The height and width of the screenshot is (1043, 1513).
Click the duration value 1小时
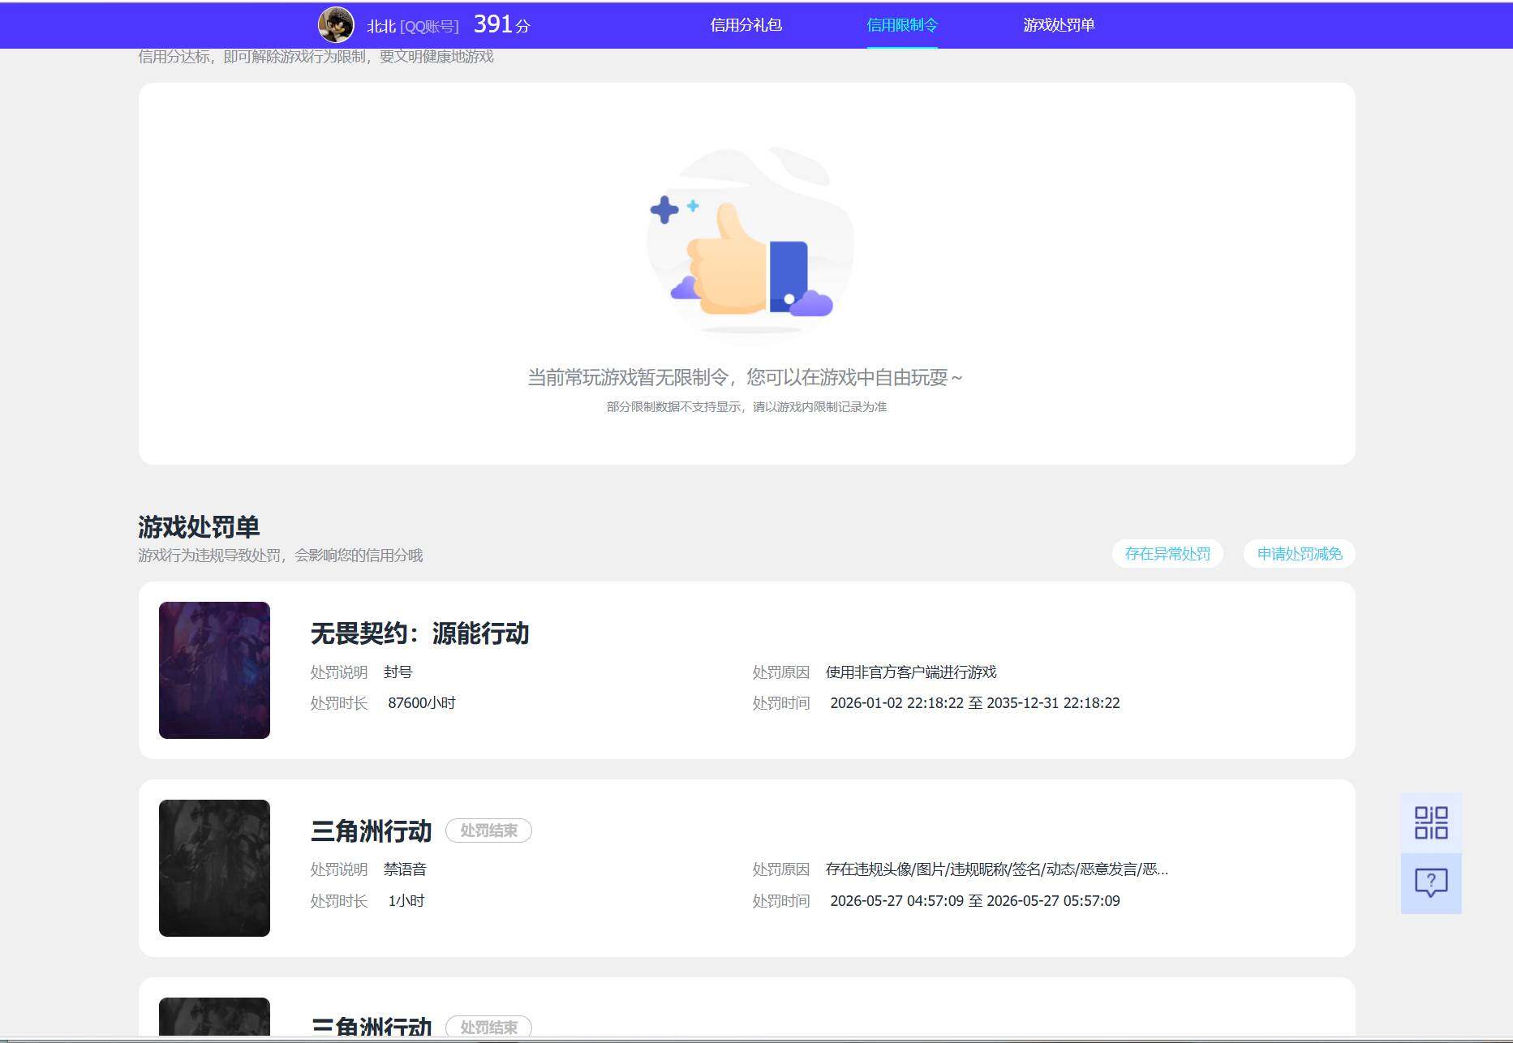click(x=406, y=901)
